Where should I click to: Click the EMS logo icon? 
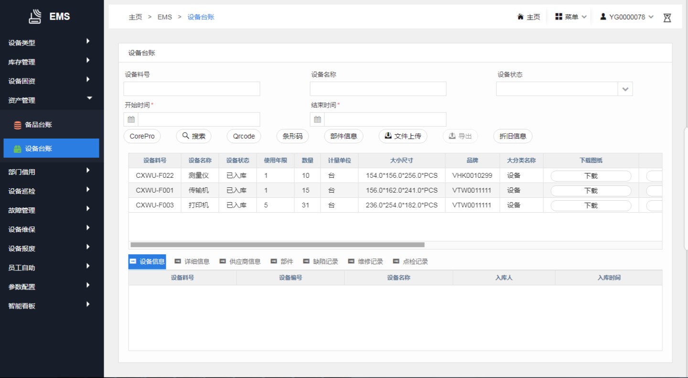point(35,17)
